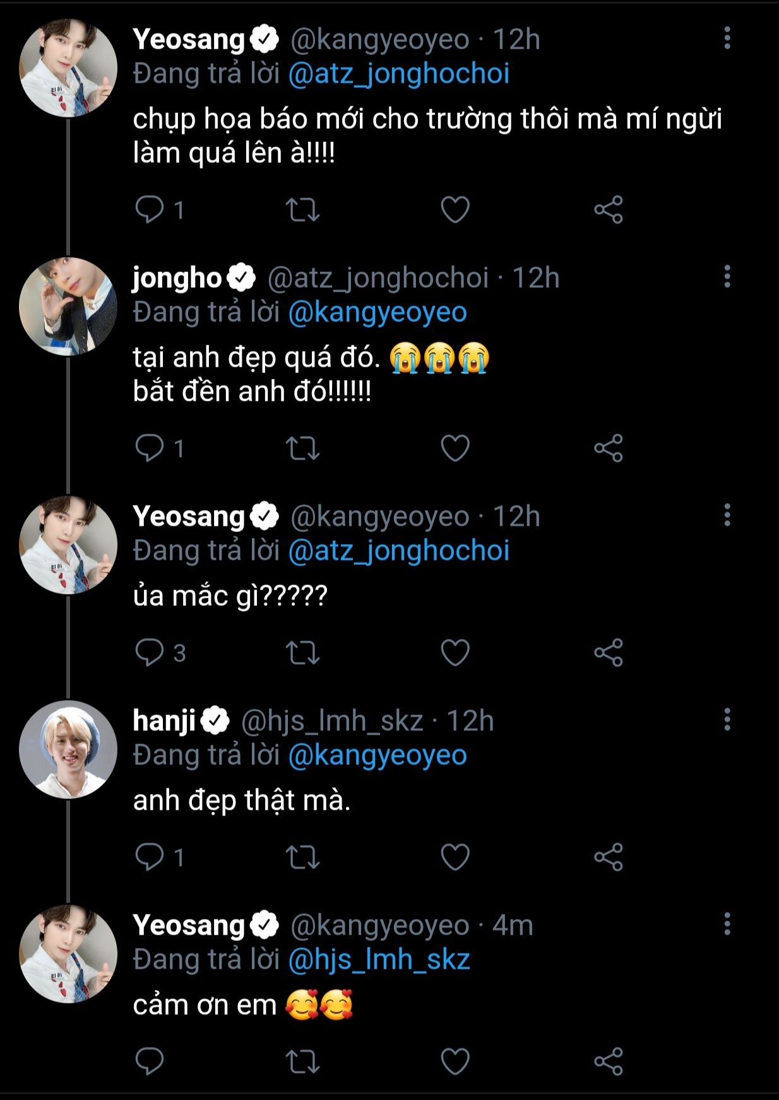The image size is (779, 1100).
Task: Share the last "cảm ơn em" tweet
Action: coord(609,1062)
